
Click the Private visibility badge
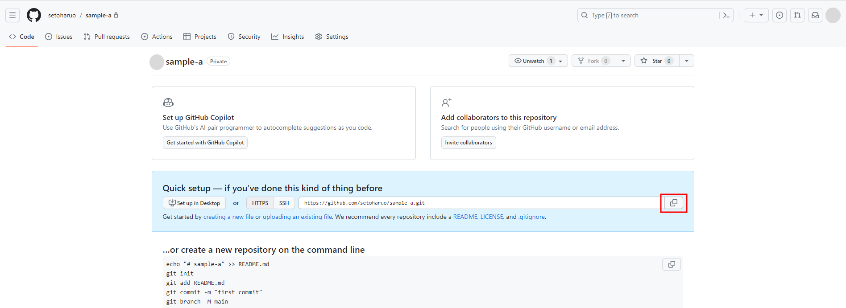pyautogui.click(x=219, y=62)
